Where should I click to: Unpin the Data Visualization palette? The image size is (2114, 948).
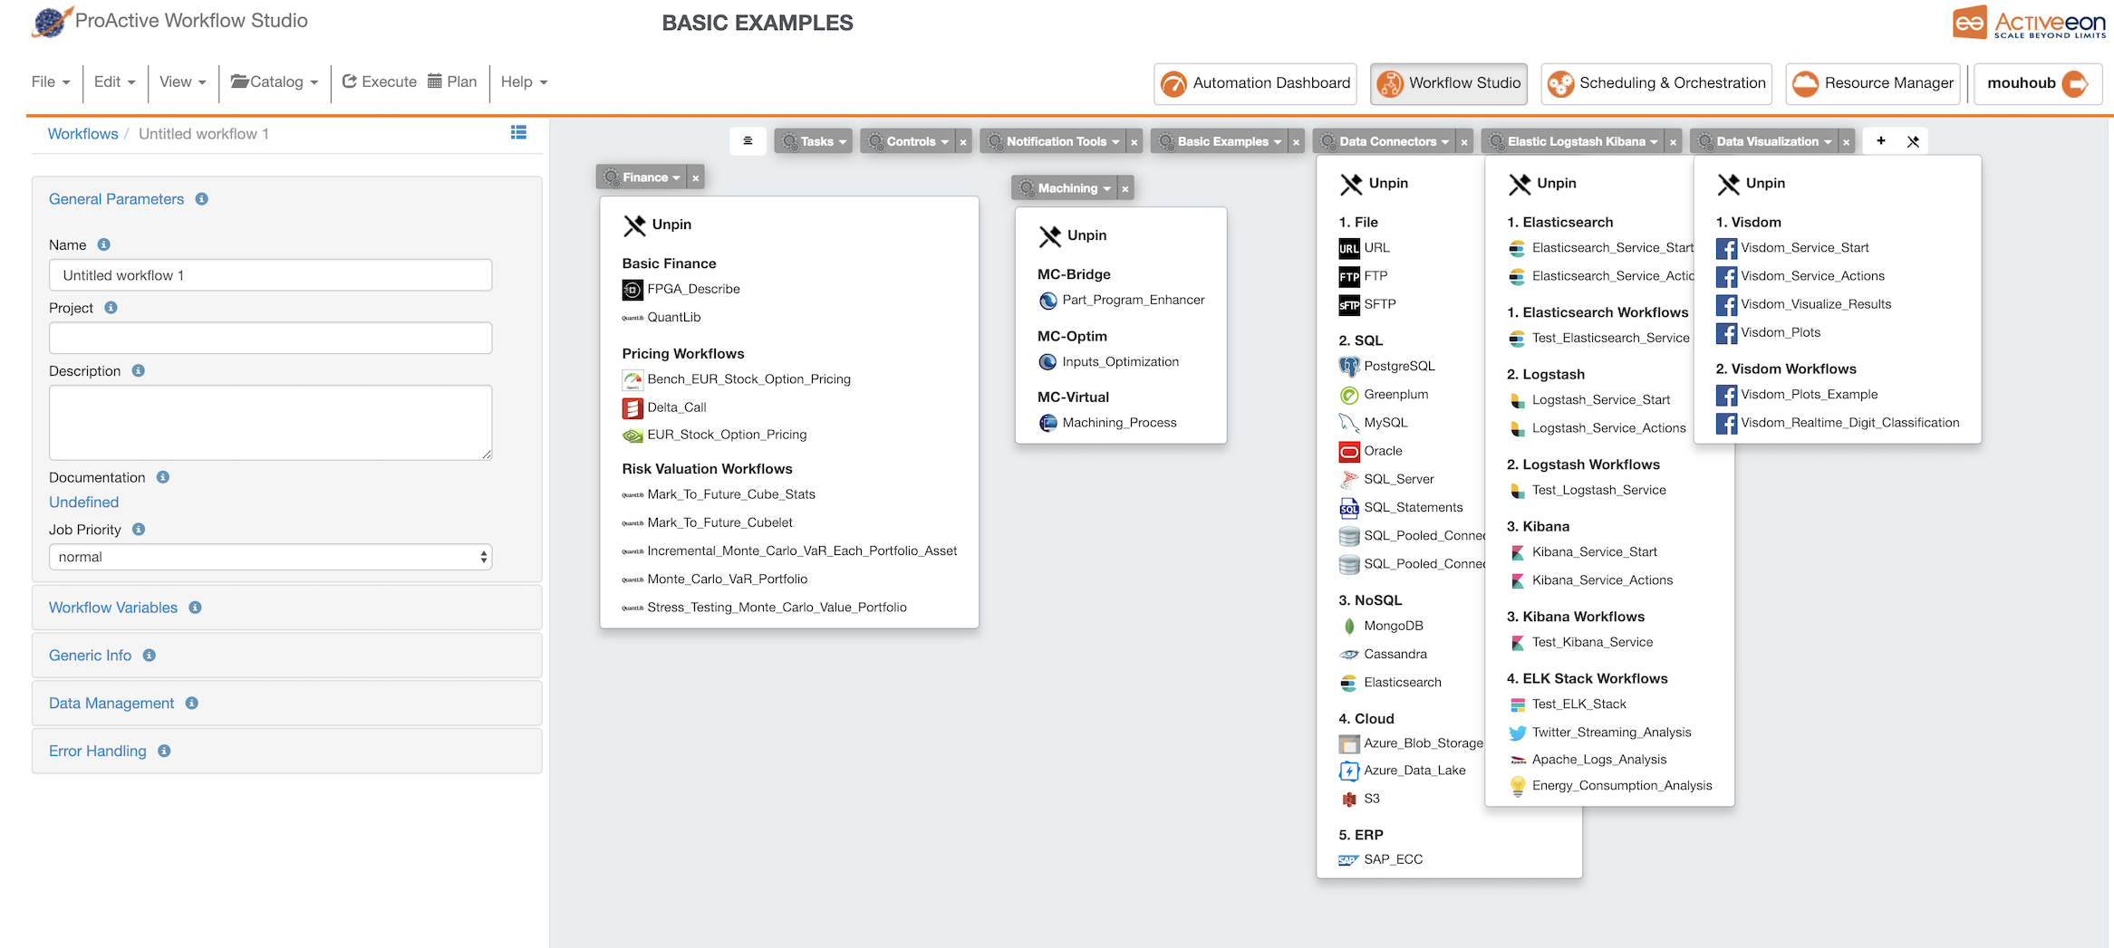click(1751, 184)
